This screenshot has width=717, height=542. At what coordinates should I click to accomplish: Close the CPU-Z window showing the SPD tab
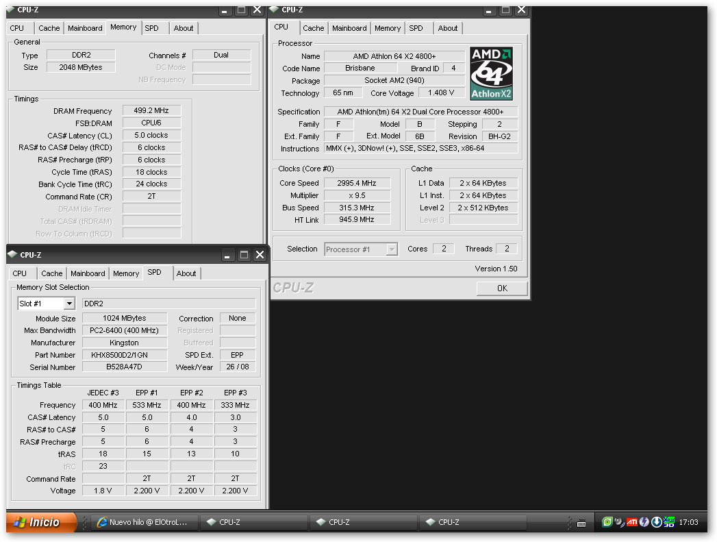pyautogui.click(x=260, y=255)
